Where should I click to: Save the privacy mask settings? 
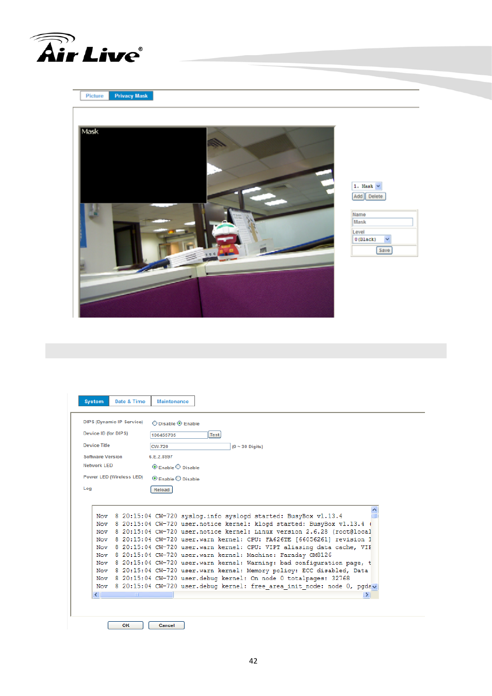(384, 251)
